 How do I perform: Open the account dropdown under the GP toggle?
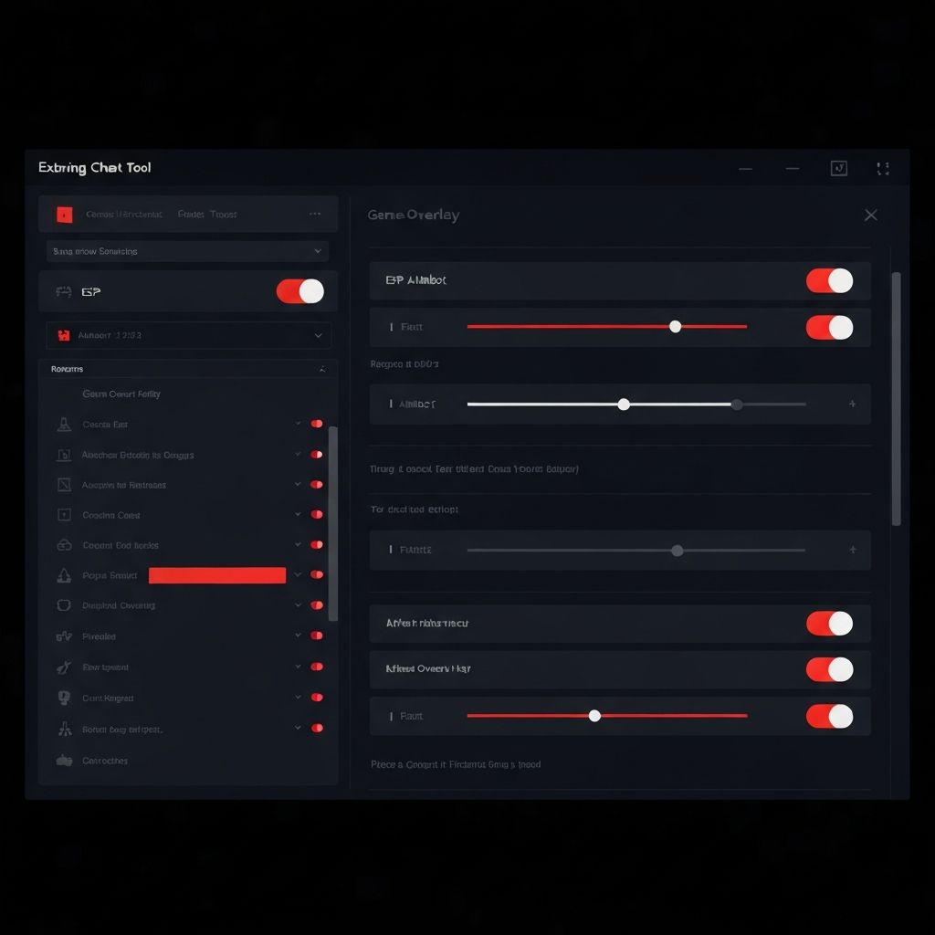click(187, 335)
